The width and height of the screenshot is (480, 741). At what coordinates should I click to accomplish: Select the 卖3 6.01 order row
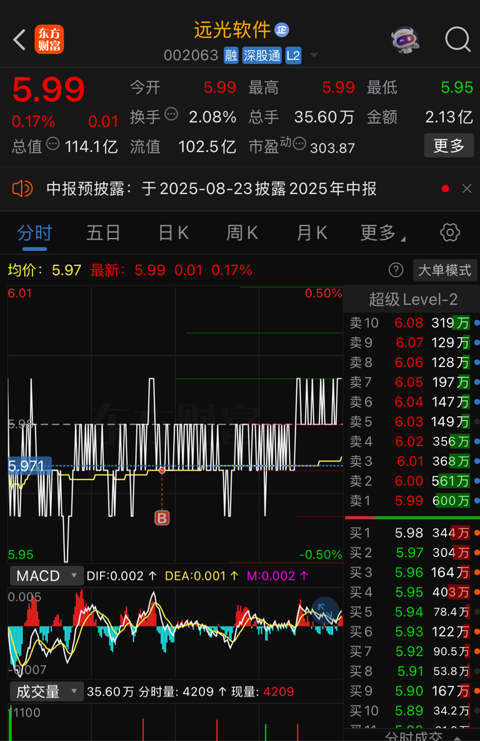[x=412, y=461]
